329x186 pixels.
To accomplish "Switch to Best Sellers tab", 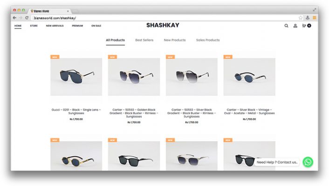I will click(144, 40).
